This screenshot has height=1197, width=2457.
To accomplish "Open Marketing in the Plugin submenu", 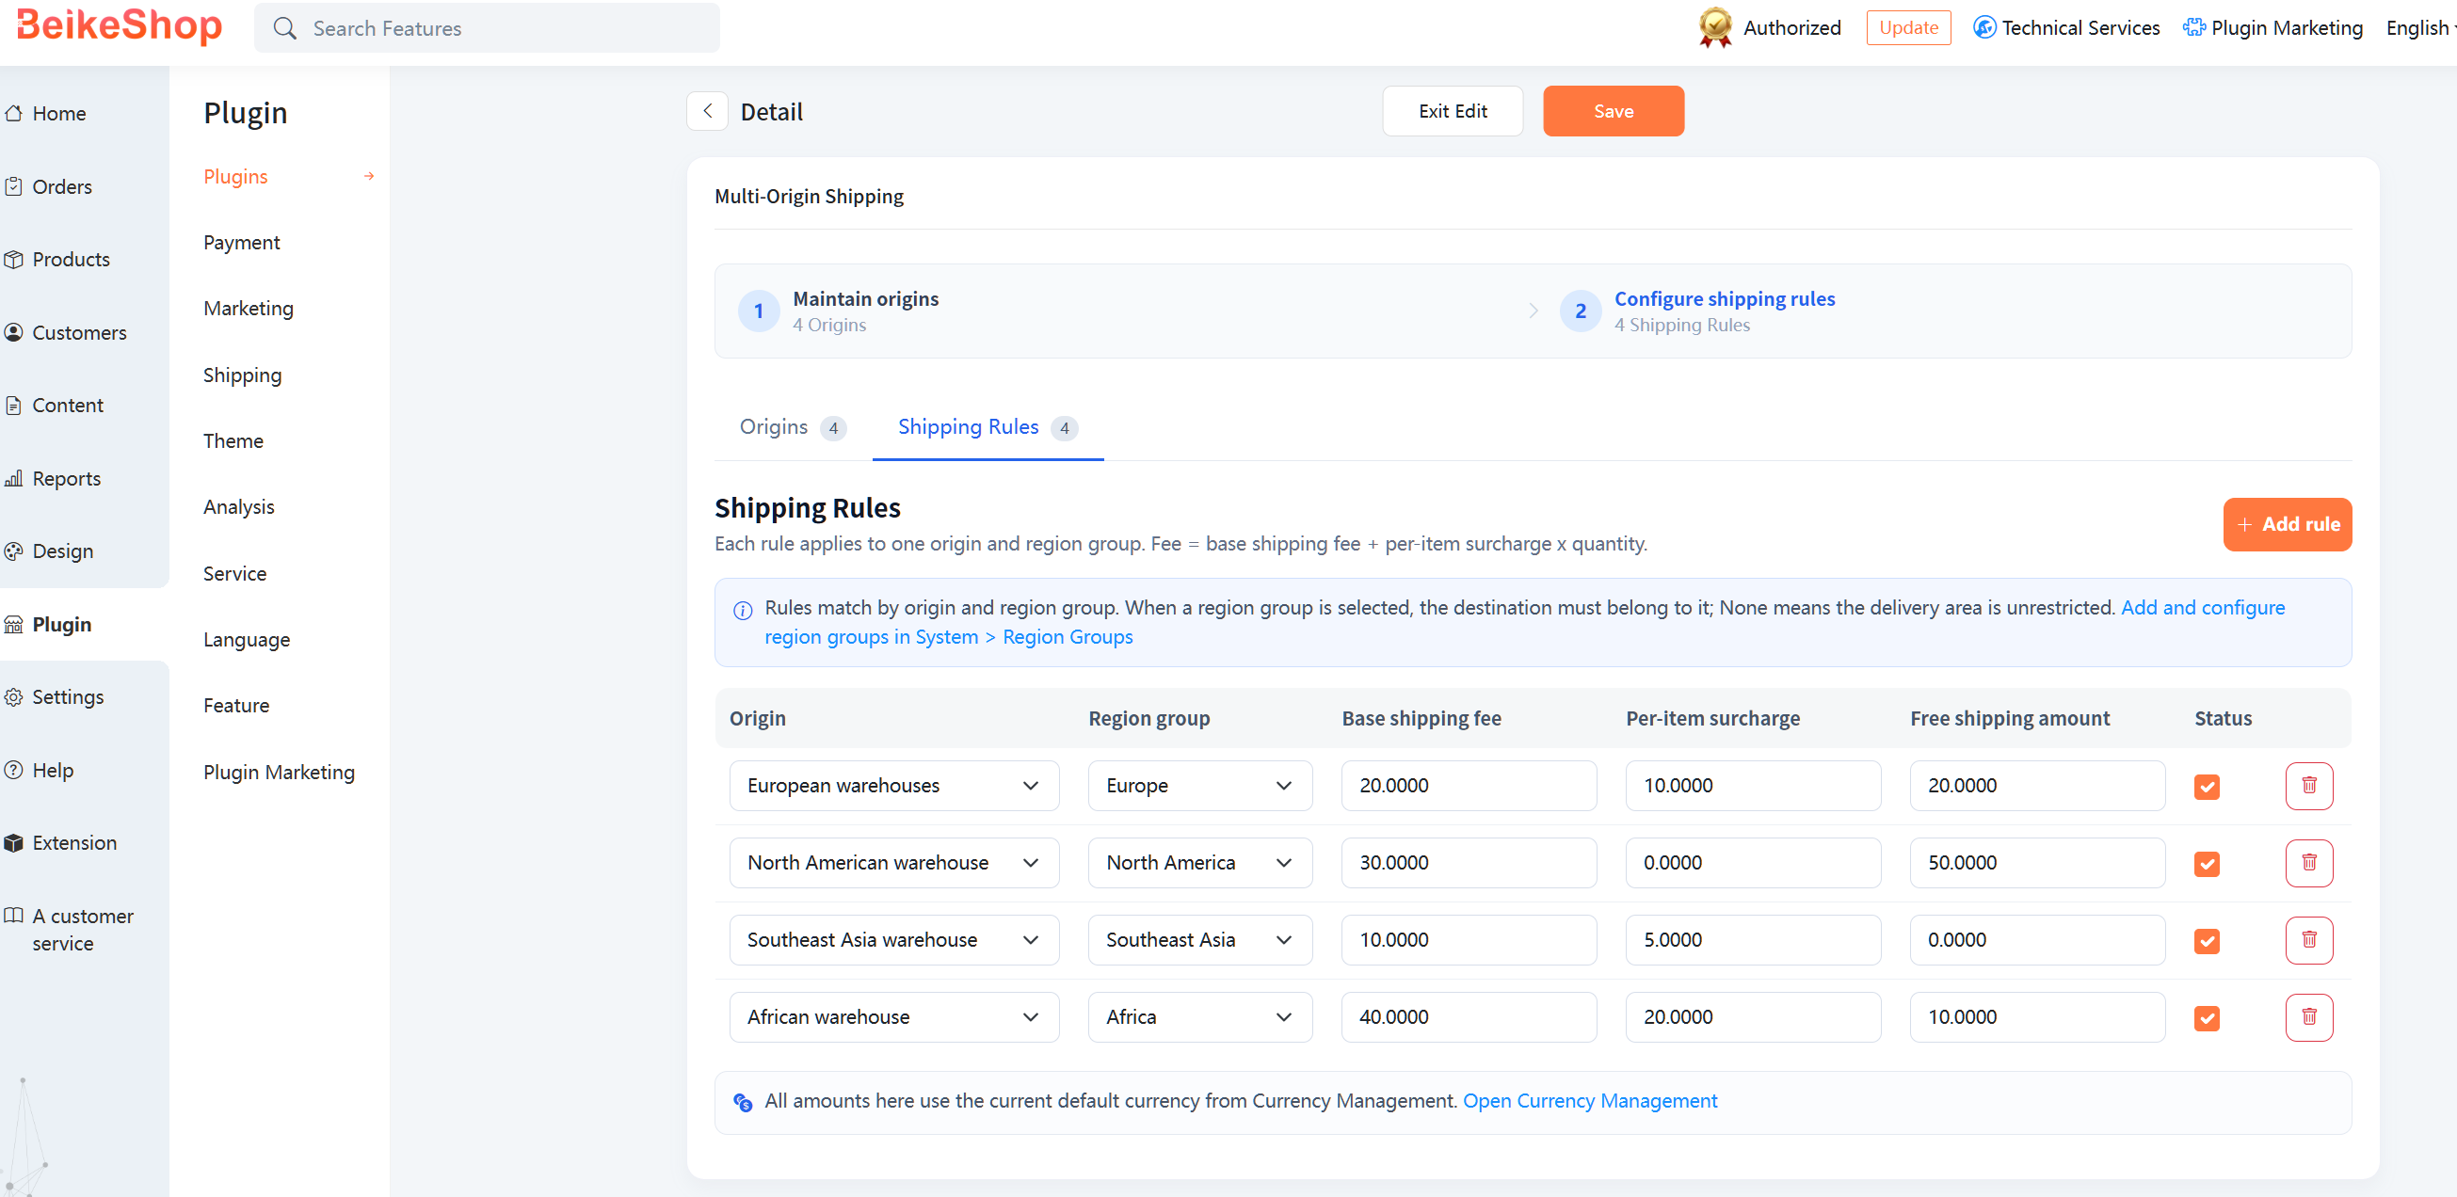I will pyautogui.click(x=248, y=309).
